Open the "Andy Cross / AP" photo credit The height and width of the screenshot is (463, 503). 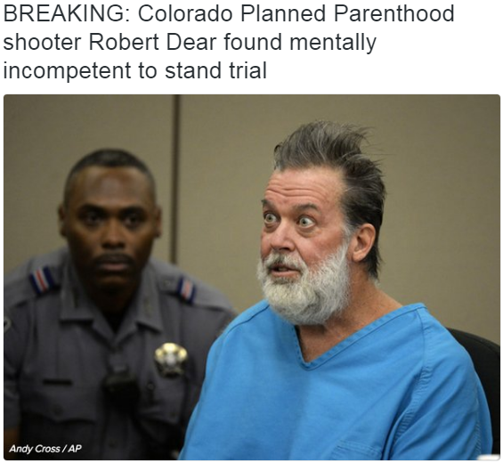(x=45, y=448)
